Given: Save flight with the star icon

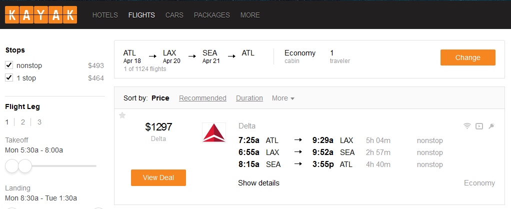Looking at the screenshot, I should coord(122,115).
